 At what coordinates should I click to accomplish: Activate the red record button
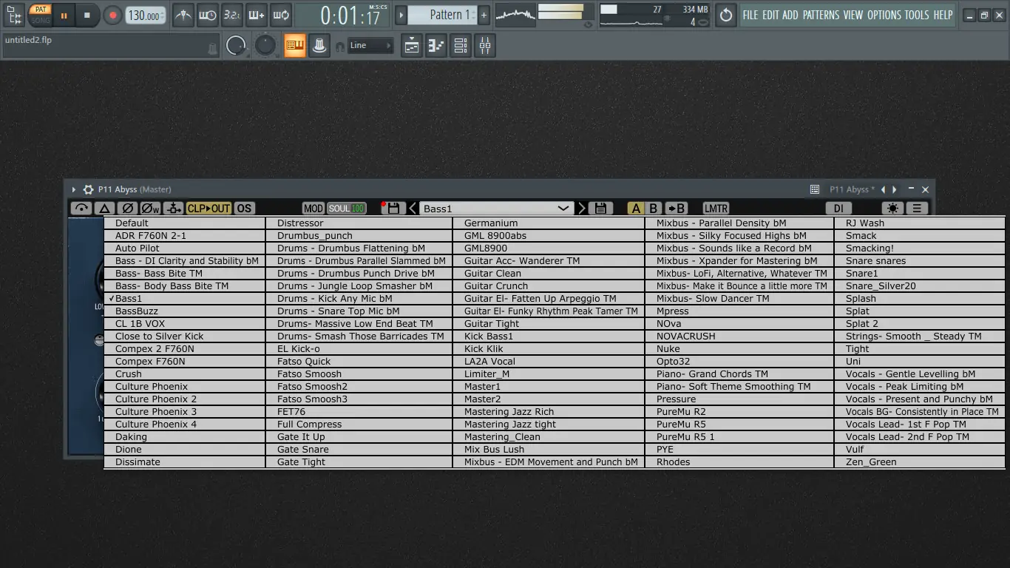(112, 15)
